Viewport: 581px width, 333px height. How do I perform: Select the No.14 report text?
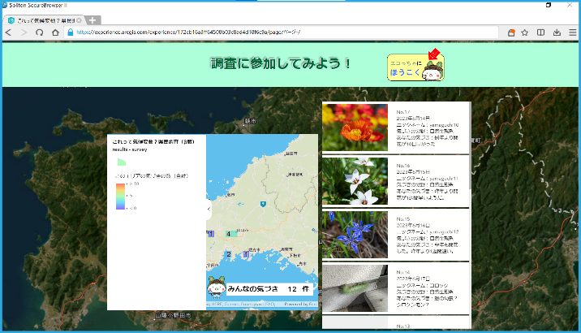click(427, 288)
